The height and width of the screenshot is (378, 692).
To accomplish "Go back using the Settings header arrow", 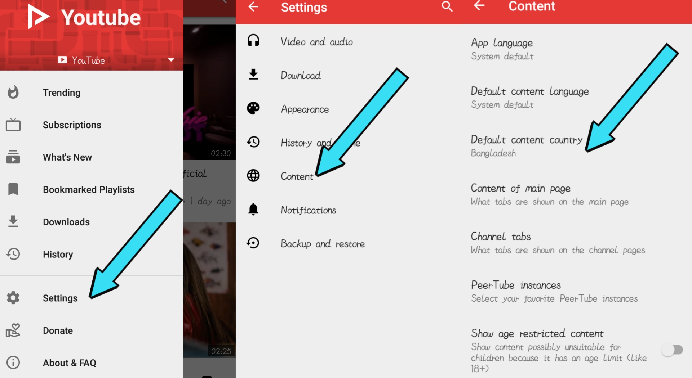I will click(254, 6).
